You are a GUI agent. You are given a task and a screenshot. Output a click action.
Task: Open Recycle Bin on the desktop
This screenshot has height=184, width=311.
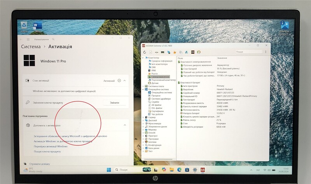[x=24, y=27]
